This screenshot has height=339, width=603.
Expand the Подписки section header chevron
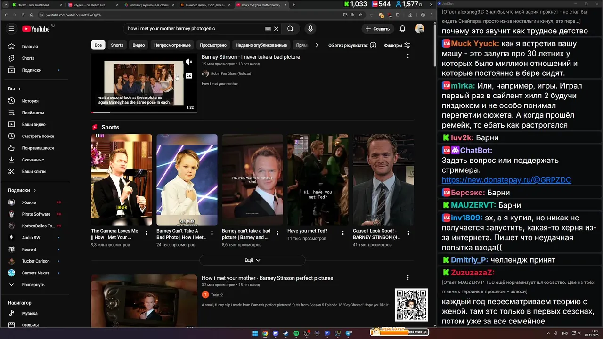tap(34, 190)
